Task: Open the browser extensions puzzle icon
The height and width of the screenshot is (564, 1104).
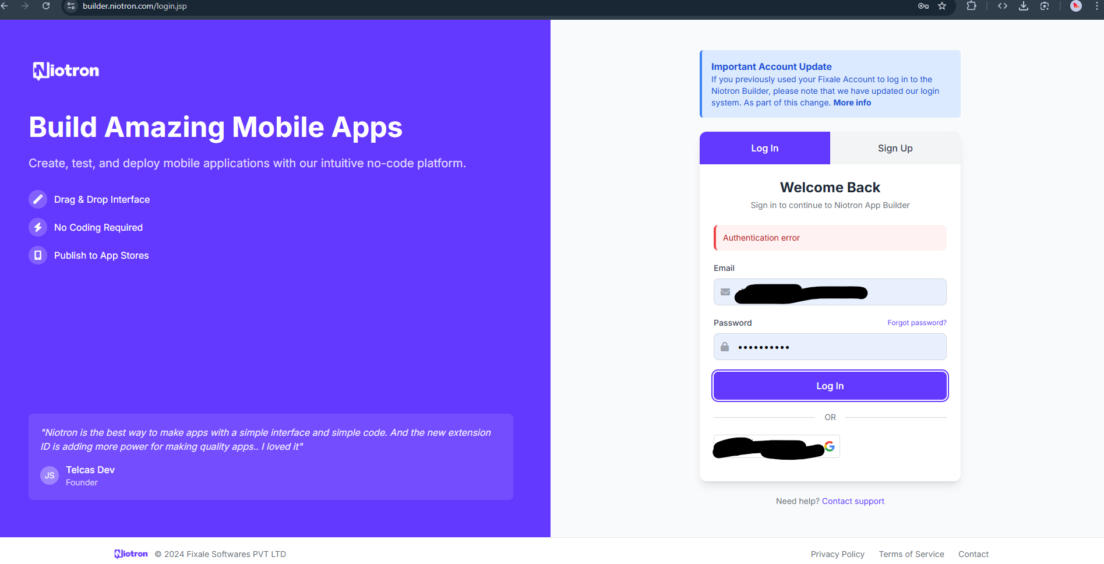Action: [971, 6]
